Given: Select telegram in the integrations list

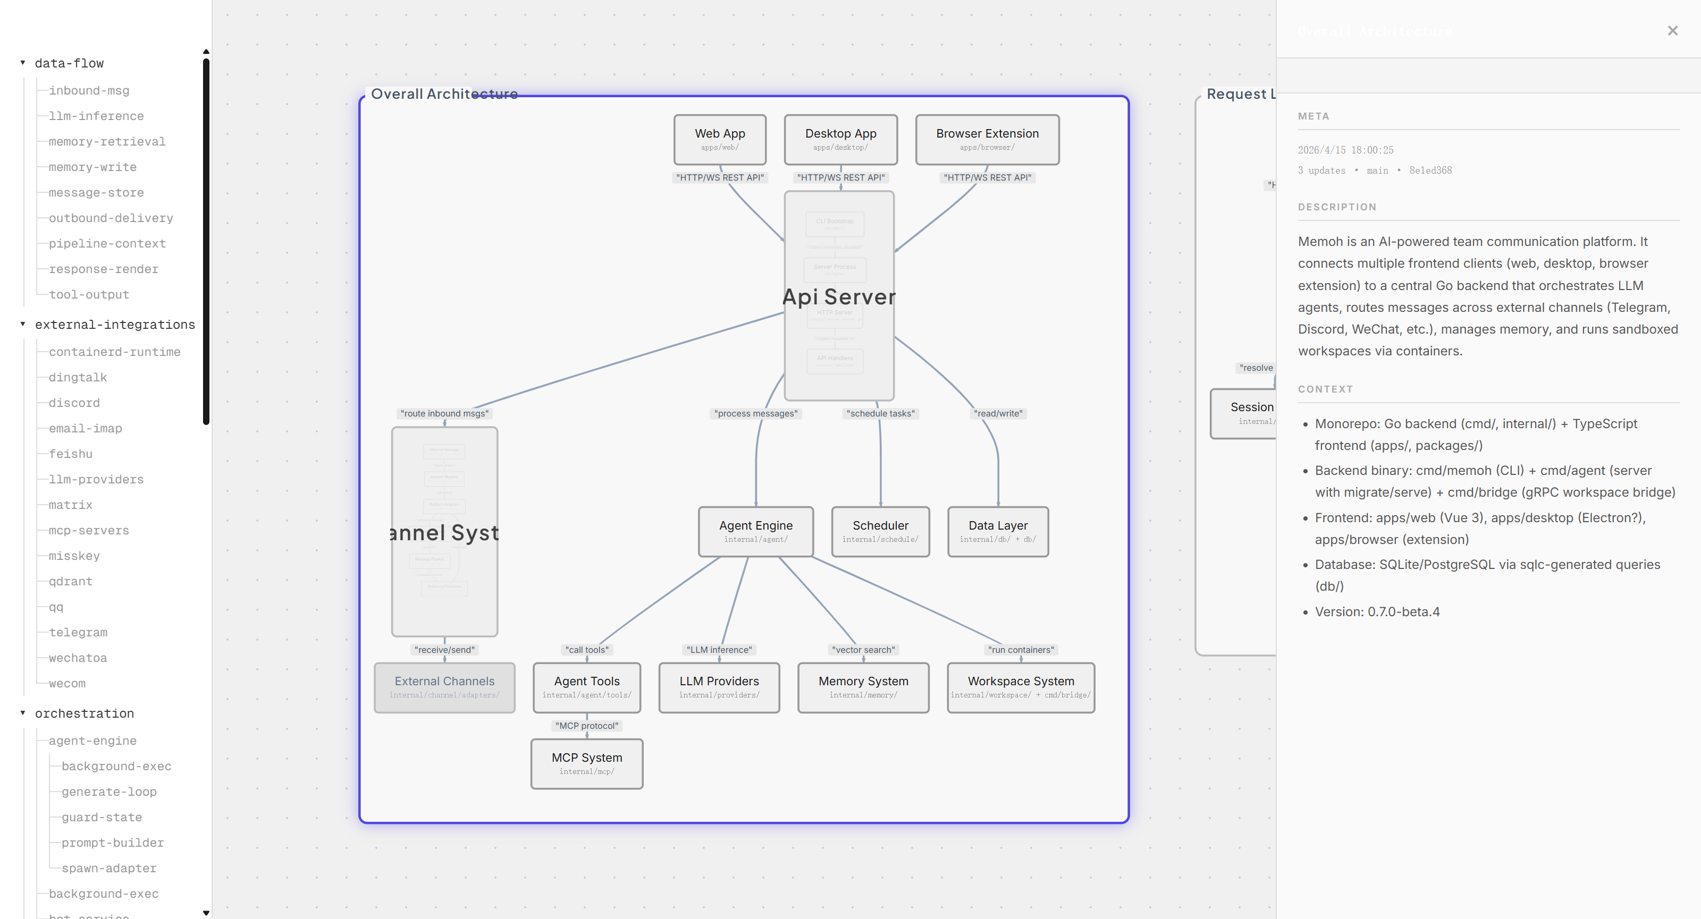Looking at the screenshot, I should 78,632.
